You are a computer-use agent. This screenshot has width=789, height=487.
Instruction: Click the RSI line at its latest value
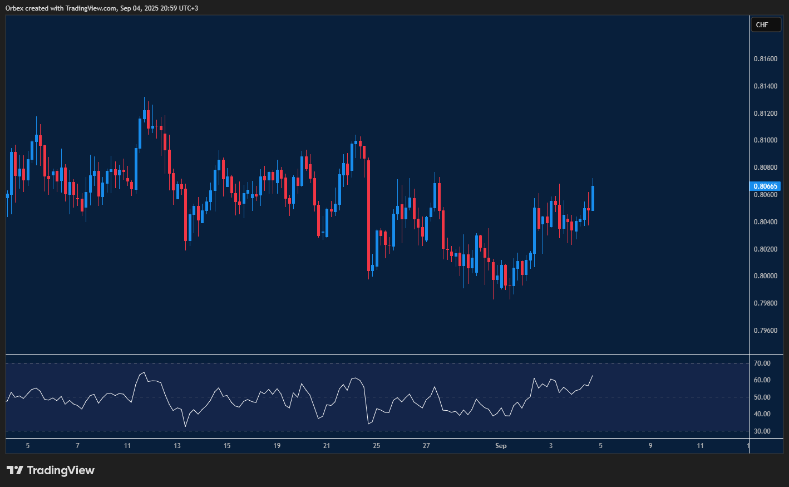click(592, 377)
